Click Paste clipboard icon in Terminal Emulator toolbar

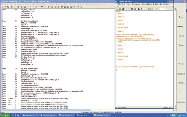click(x=132, y=9)
